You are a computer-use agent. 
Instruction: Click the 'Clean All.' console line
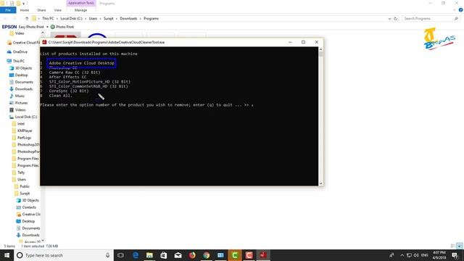click(61, 96)
